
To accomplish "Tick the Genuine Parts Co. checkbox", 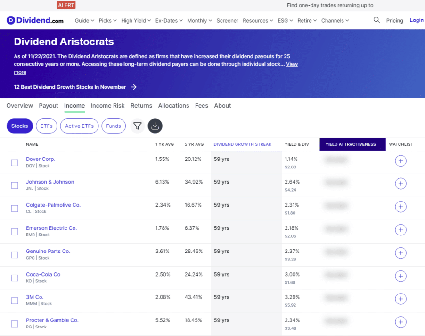I will tap(15, 255).
